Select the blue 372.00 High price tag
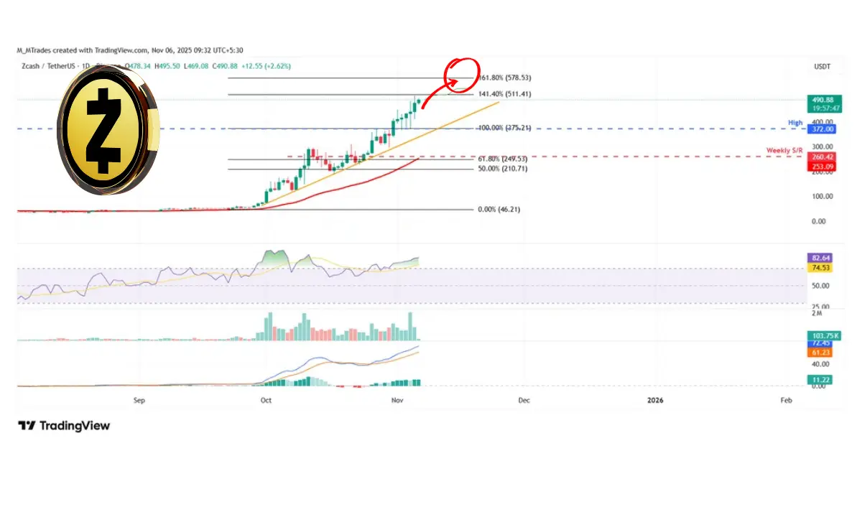Screen dimensions: 862x517 (822, 129)
